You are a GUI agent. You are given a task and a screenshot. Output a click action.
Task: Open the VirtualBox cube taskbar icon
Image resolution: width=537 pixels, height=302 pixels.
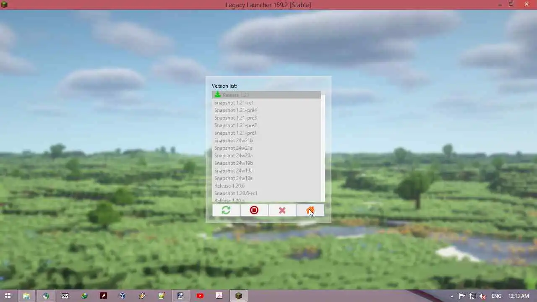[x=122, y=296]
